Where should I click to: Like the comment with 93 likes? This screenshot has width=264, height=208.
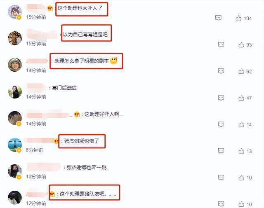(241, 44)
